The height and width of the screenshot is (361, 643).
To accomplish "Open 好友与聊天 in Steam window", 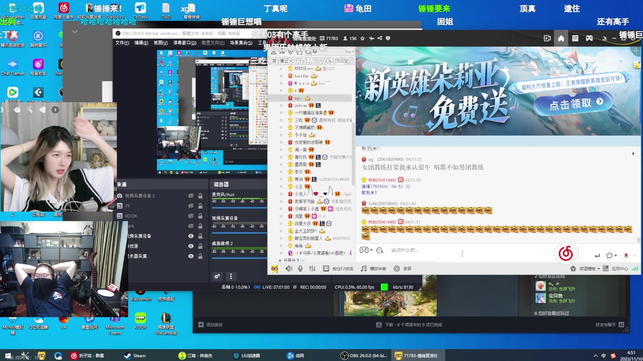I will (610, 325).
